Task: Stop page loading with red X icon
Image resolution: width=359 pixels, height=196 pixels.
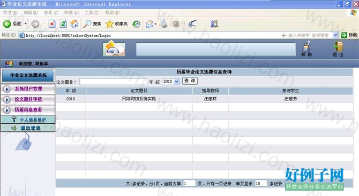Action: [52, 23]
